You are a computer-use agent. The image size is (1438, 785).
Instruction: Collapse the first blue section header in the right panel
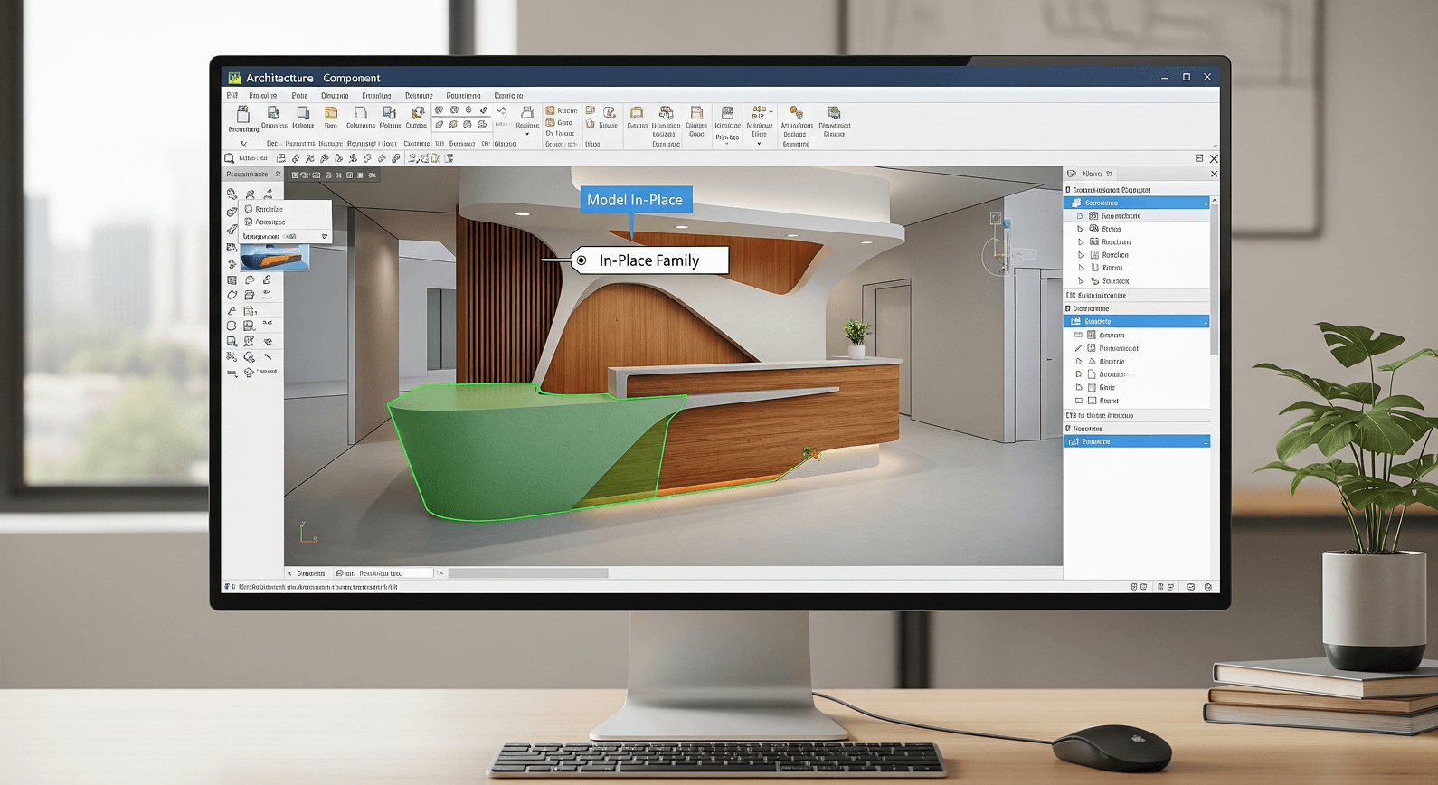point(1206,203)
